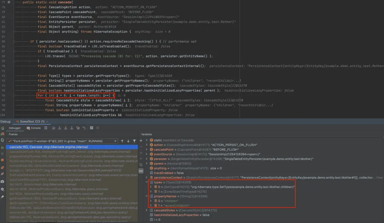Select the previous frame up arrow
Viewport: 384px width, 223px height.
(122, 141)
